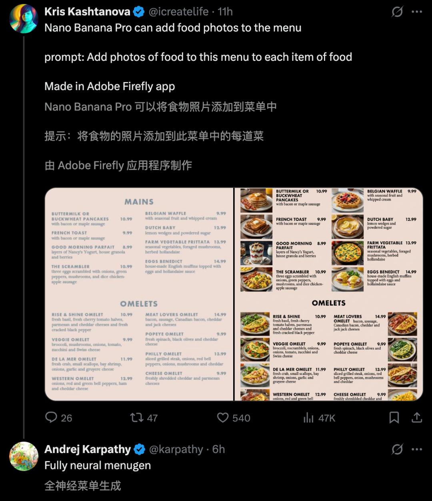The image size is (432, 501).
Task: Click the Kris Kashtanova display name
Action: point(87,12)
